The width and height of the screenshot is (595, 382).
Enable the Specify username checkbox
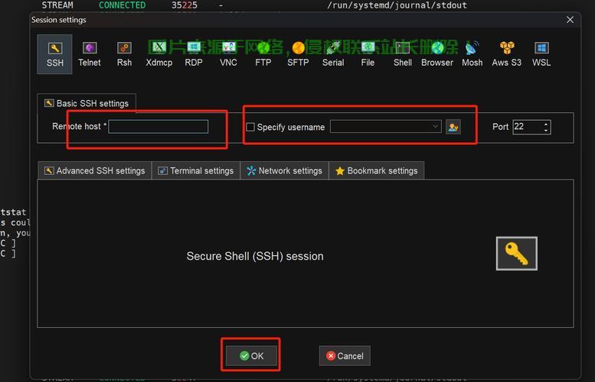pyautogui.click(x=250, y=127)
